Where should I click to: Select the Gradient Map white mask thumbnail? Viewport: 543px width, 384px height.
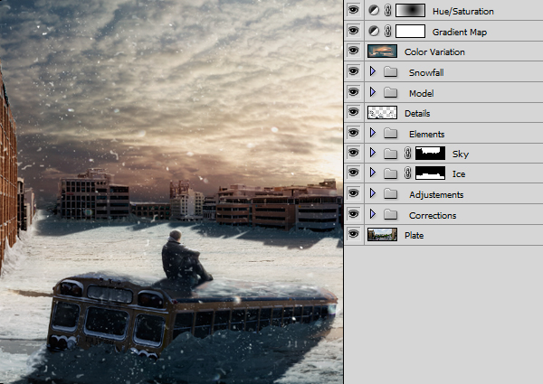coord(410,31)
